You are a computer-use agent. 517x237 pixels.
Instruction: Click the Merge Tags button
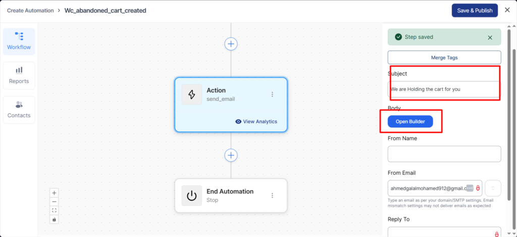(x=444, y=58)
